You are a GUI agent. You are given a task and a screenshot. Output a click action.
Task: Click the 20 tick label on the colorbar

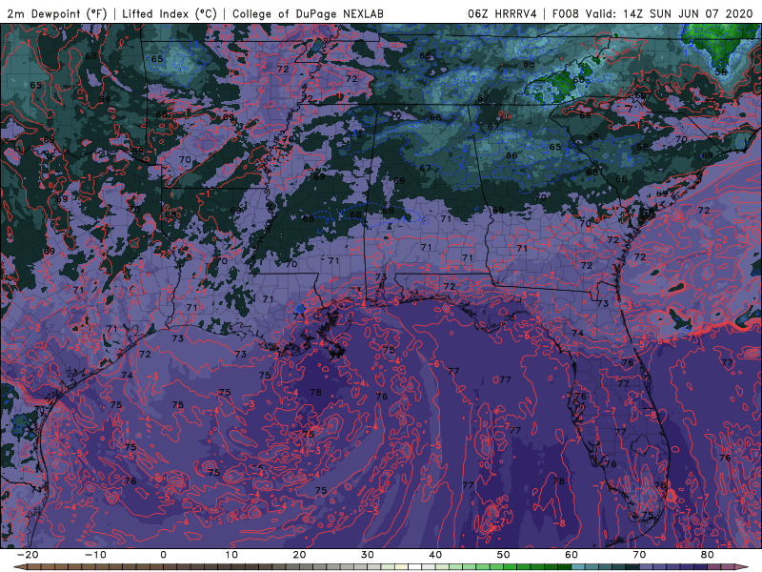299,555
